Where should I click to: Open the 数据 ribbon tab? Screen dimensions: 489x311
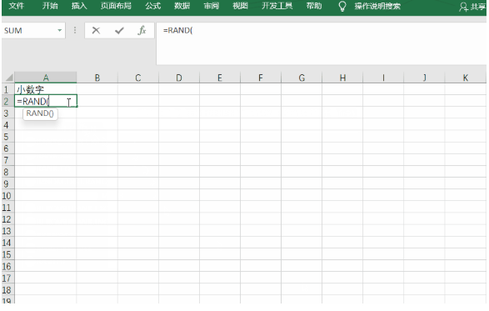coord(182,6)
